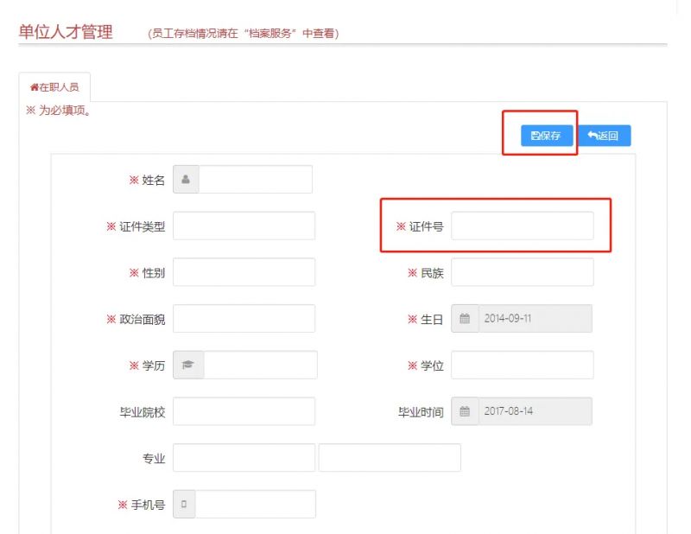Screen dimensions: 691x534
Task: Select the 生日 date field showing 2014-09-11
Action: [x=535, y=318]
